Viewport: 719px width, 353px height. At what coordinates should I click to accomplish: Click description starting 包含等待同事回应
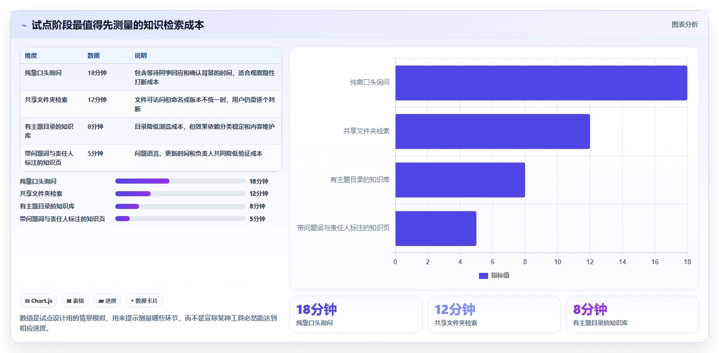point(204,77)
